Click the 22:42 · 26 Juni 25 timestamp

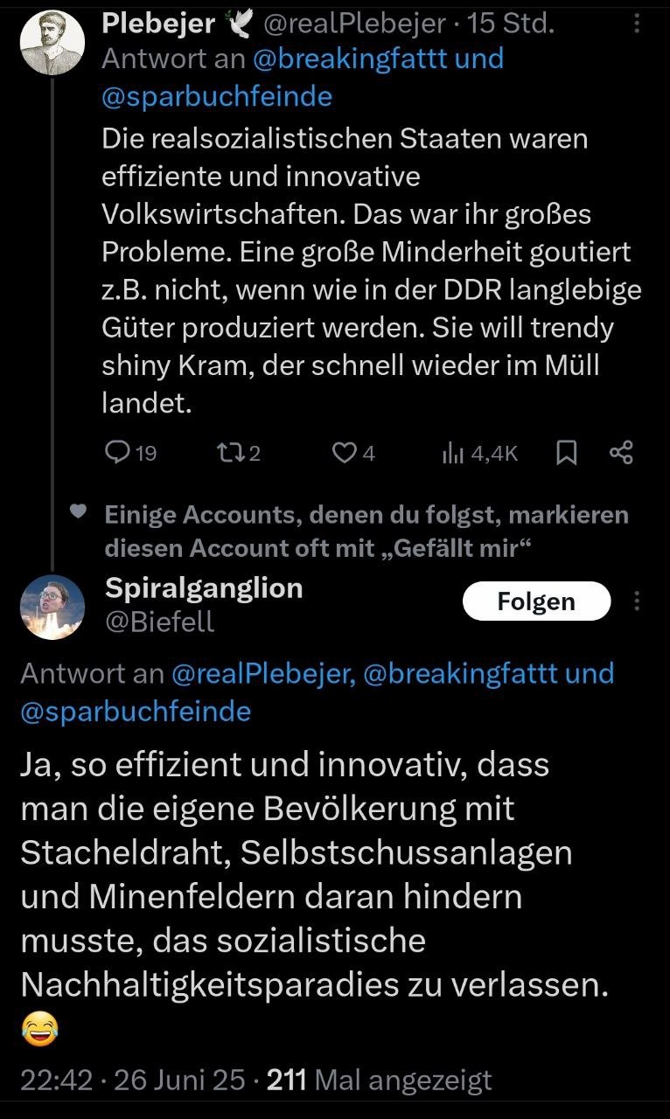click(132, 1080)
